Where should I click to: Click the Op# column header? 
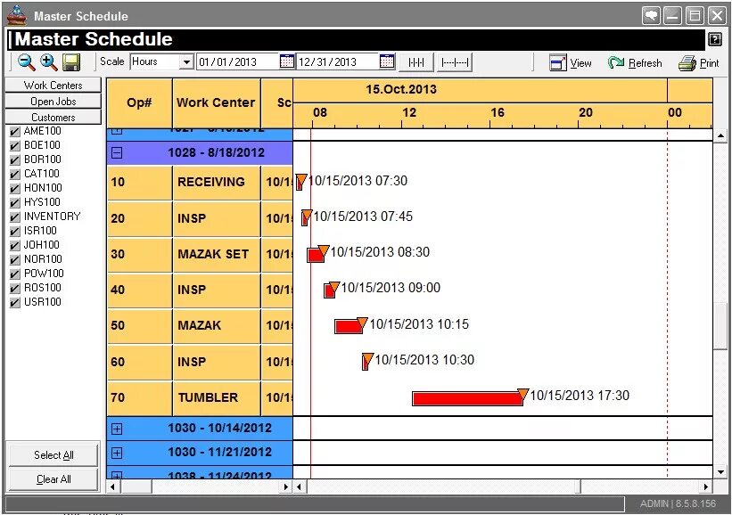(139, 103)
